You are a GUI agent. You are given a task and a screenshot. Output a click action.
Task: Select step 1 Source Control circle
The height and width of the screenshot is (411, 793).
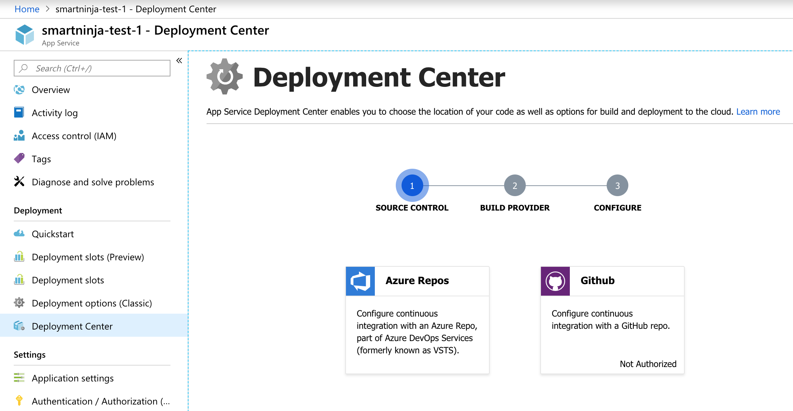412,185
